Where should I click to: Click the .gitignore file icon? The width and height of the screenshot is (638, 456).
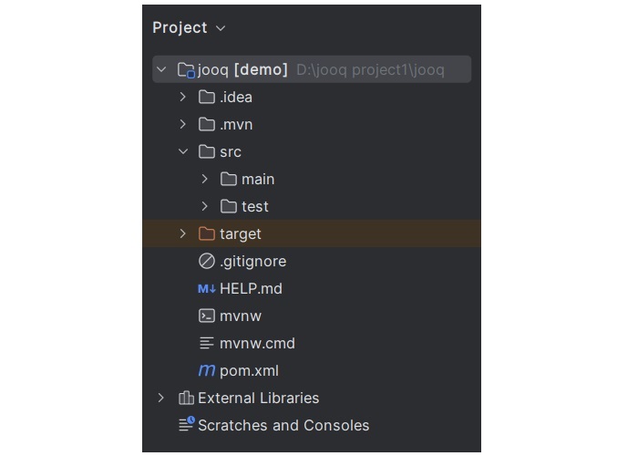pos(207,261)
